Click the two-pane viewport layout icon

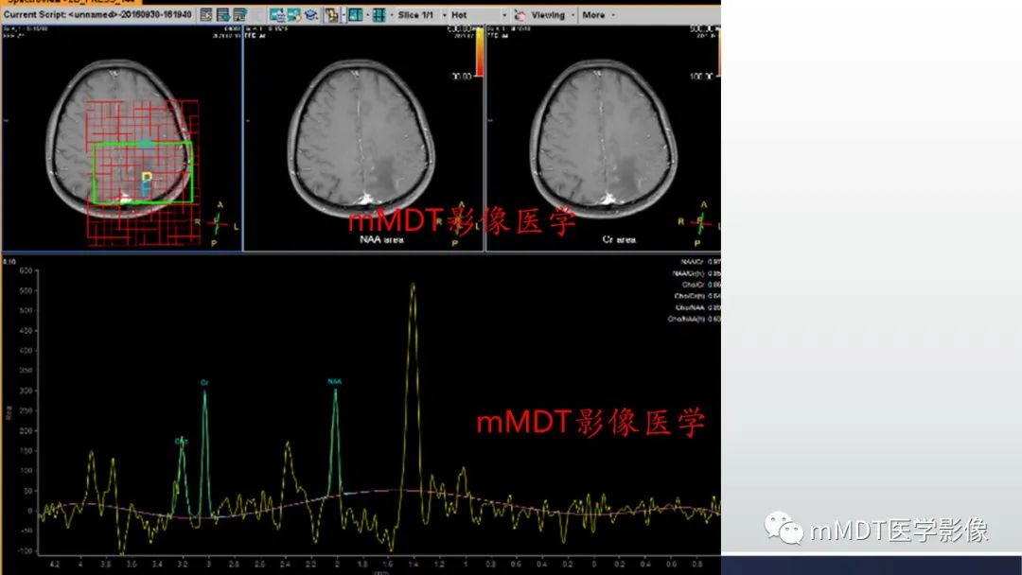[x=355, y=15]
